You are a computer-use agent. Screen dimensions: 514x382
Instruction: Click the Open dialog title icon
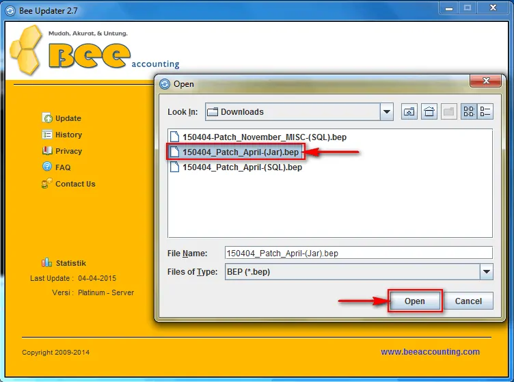[165, 84]
